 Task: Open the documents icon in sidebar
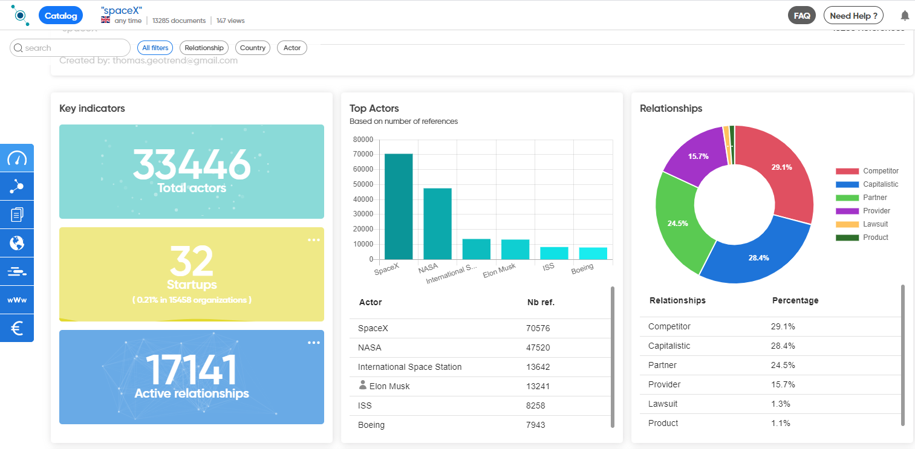(17, 215)
